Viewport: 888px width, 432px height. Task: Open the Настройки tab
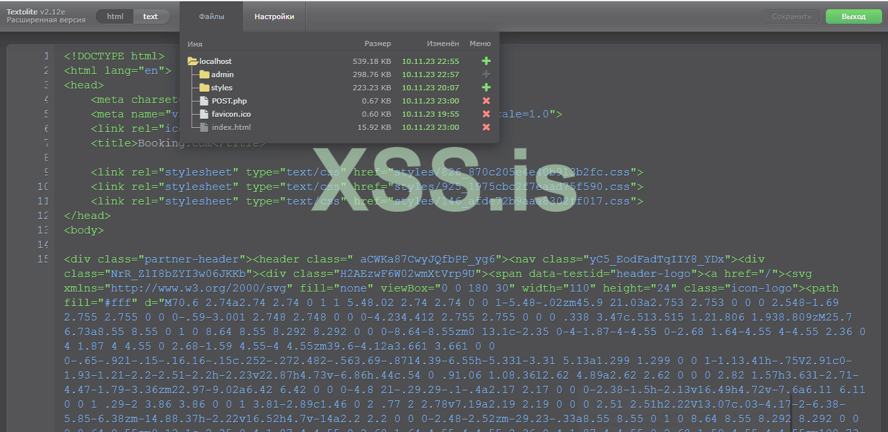[x=274, y=16]
